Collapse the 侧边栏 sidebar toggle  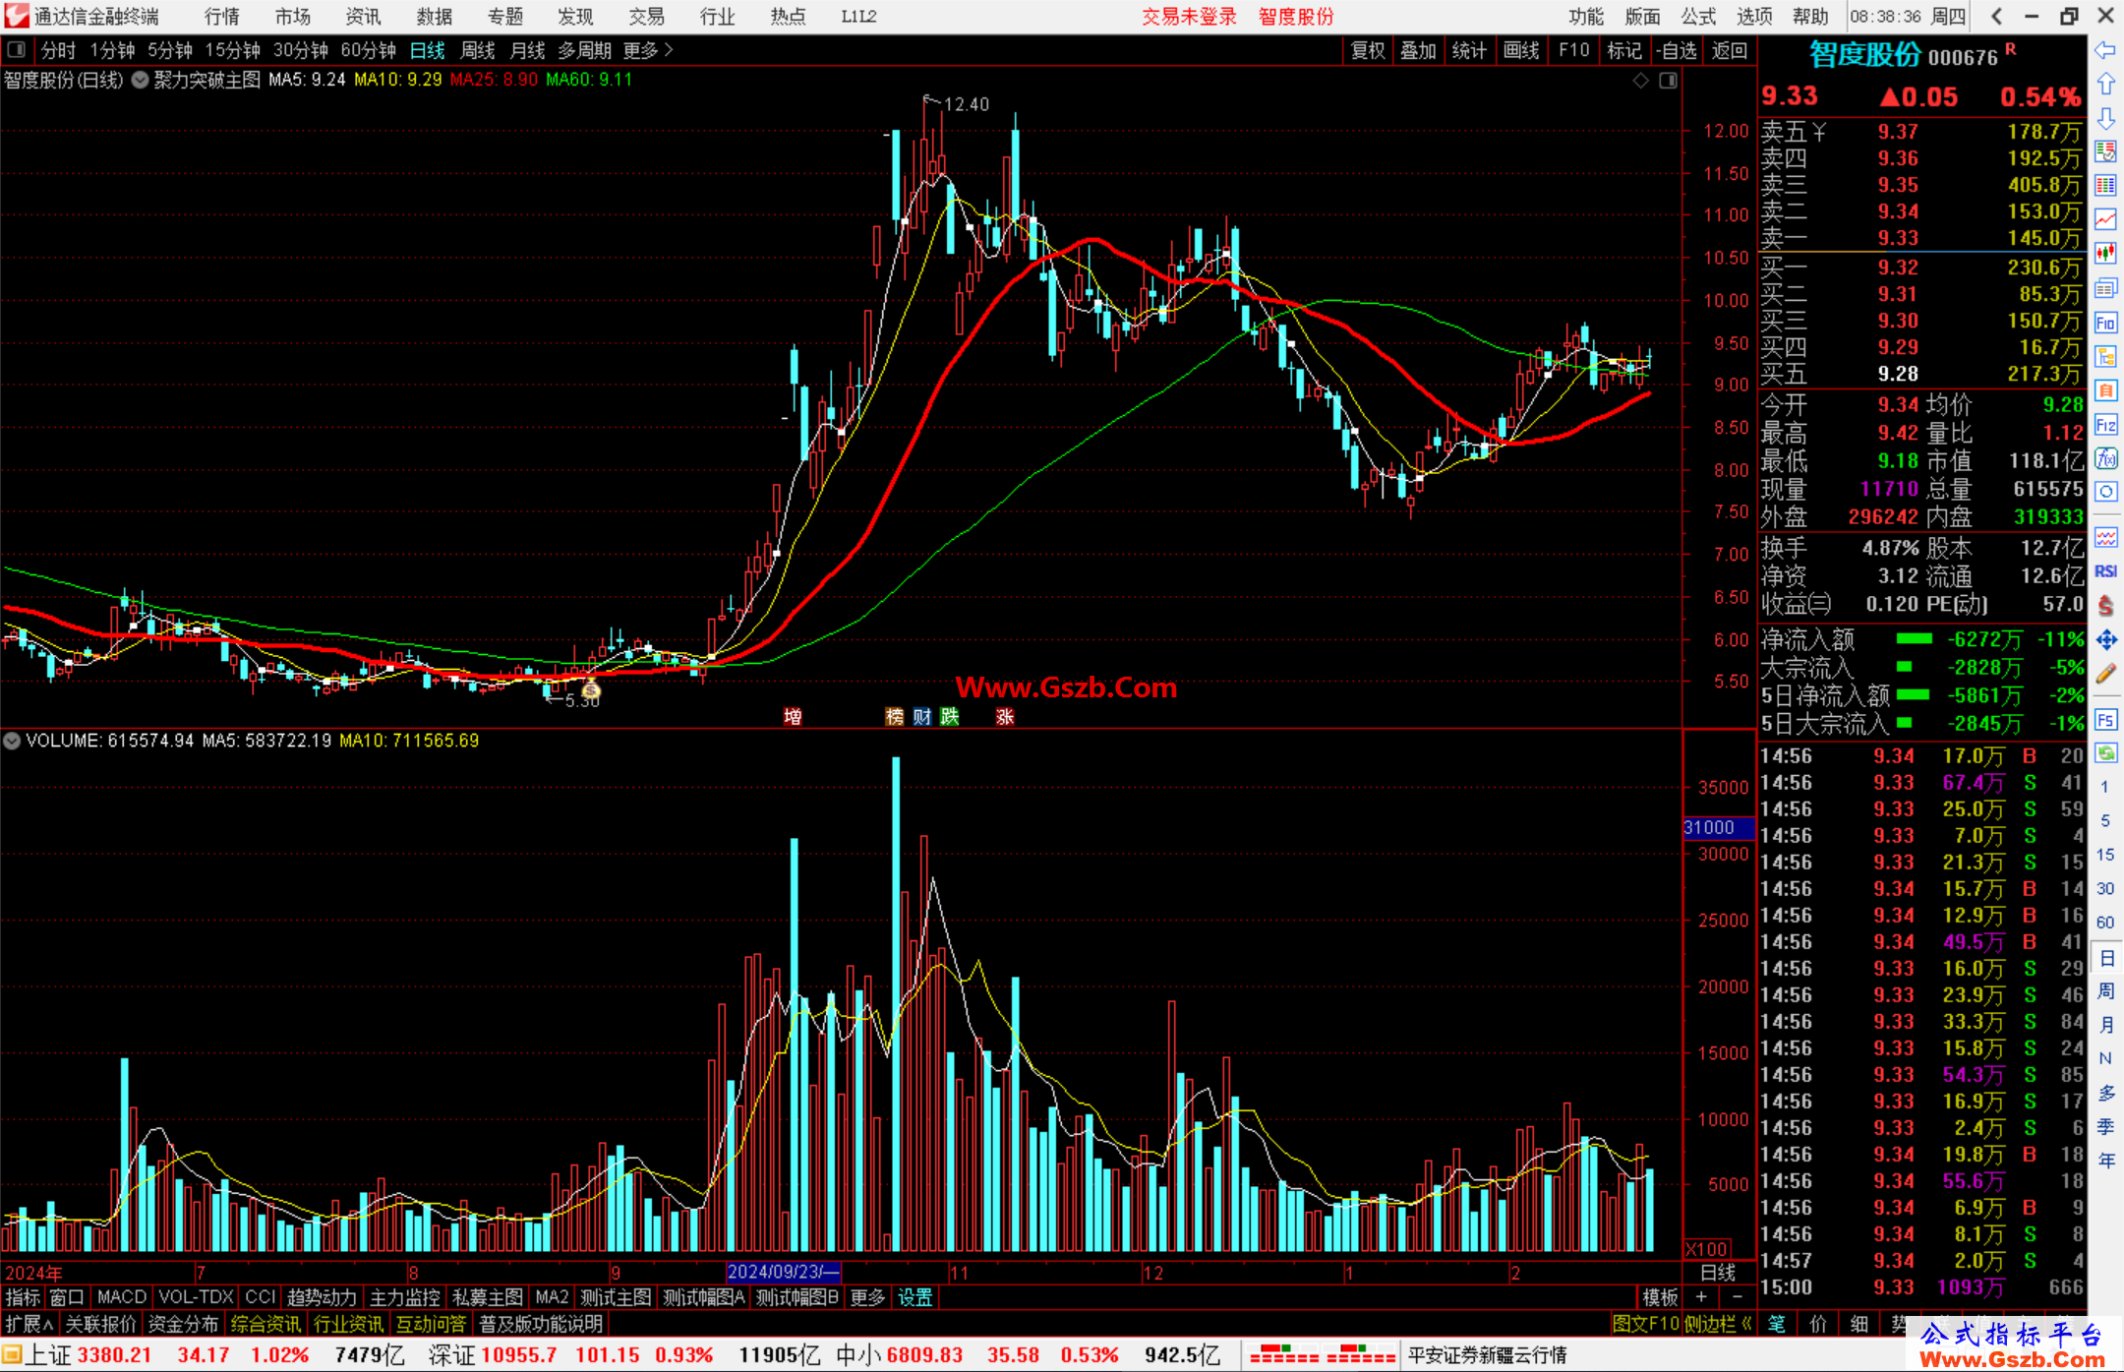pyautogui.click(x=1718, y=1324)
